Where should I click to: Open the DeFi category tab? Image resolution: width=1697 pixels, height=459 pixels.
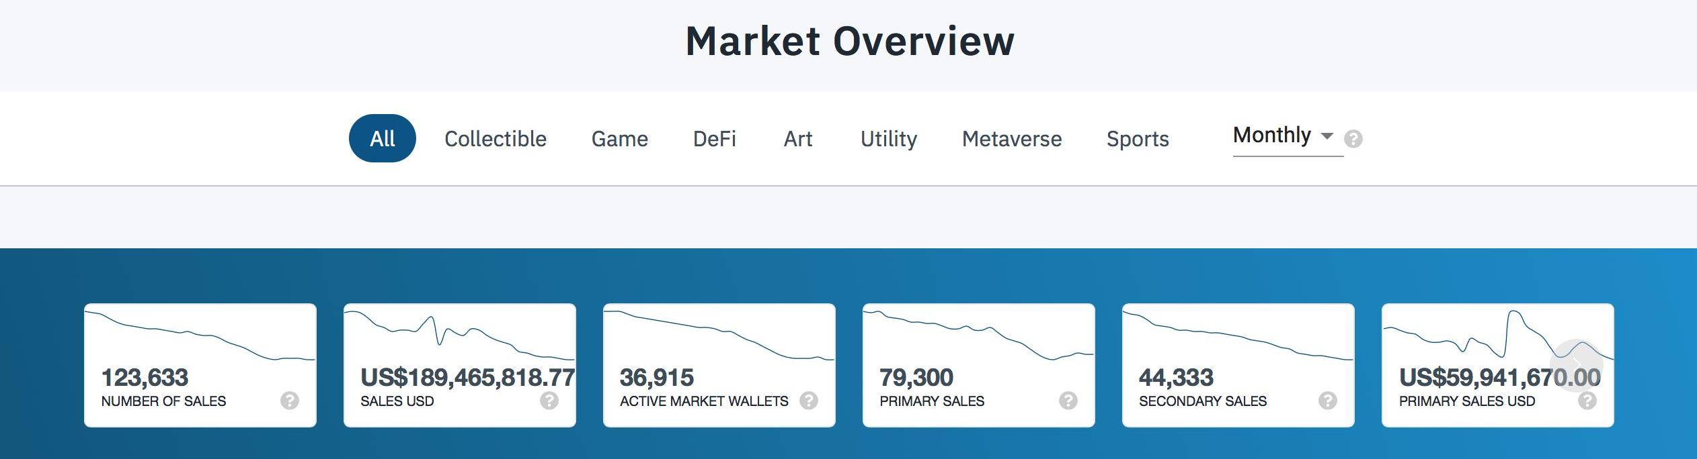click(714, 139)
